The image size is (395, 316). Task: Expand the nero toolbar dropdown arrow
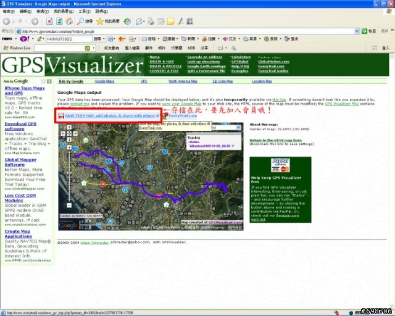15,39
